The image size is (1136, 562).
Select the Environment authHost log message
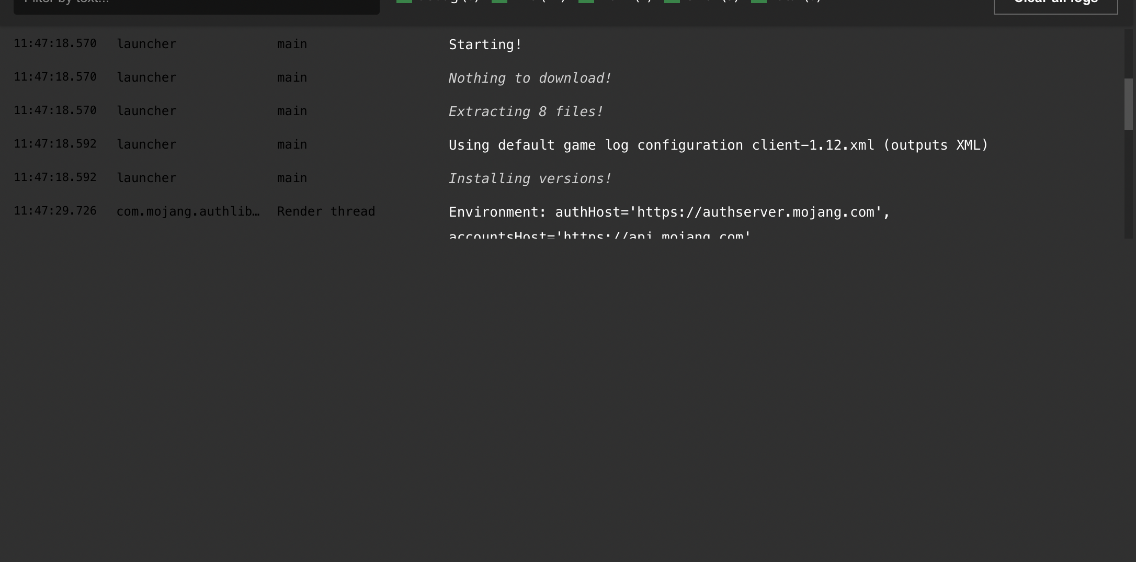pos(669,212)
